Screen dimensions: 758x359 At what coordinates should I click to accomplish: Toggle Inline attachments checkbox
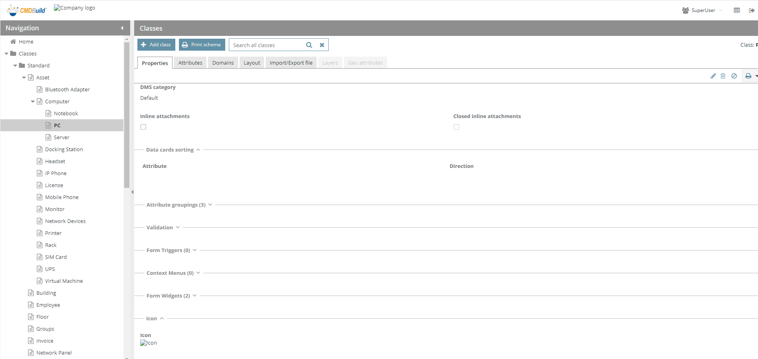143,127
